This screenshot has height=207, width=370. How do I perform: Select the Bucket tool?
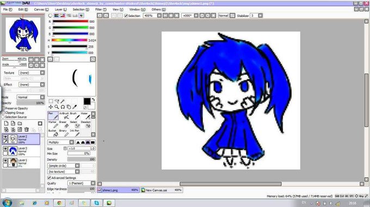(x=53, y=133)
